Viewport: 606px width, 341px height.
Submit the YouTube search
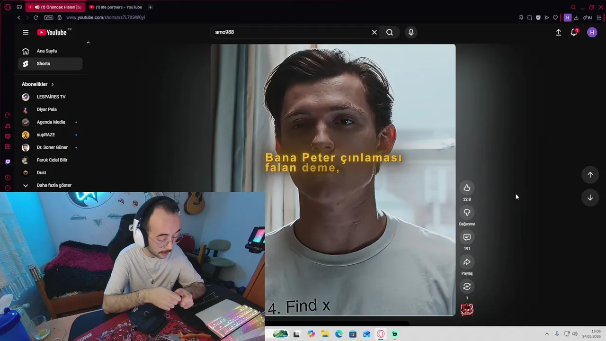(x=390, y=32)
